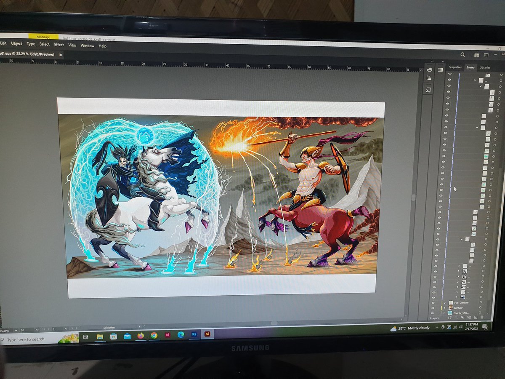
Task: Click the Collect for Export icon in Layers panel
Action: 450,318
